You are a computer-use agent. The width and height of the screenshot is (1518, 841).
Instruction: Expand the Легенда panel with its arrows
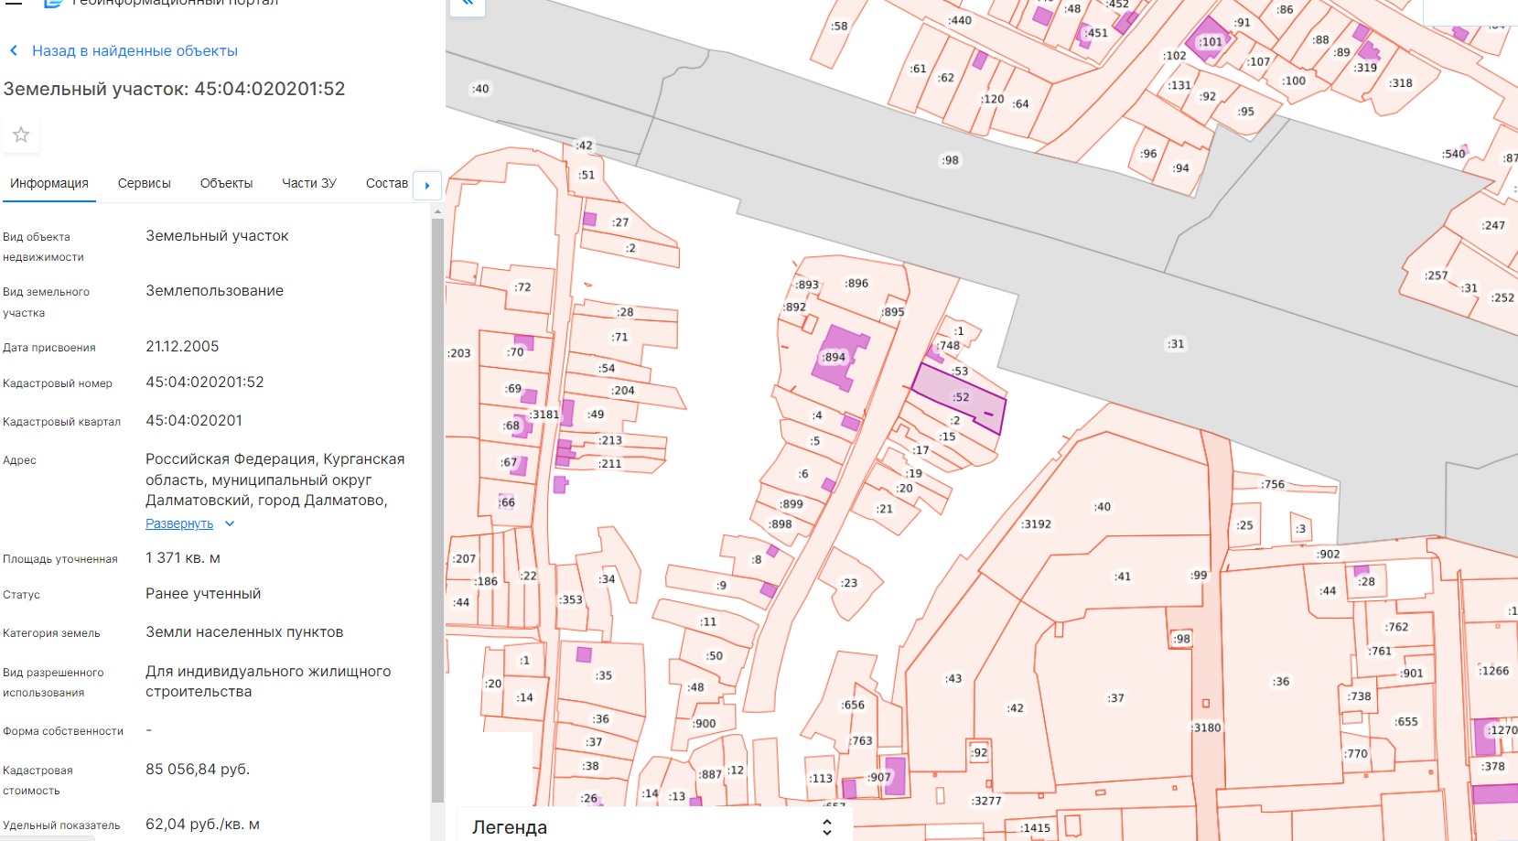[x=827, y=827]
